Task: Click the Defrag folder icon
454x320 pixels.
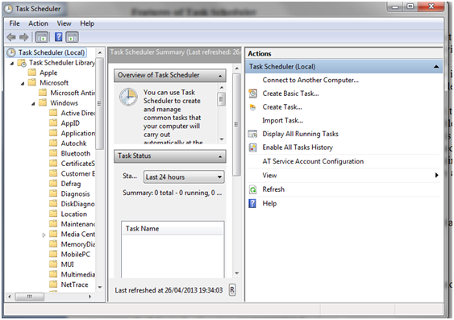Action: pyautogui.click(x=53, y=183)
